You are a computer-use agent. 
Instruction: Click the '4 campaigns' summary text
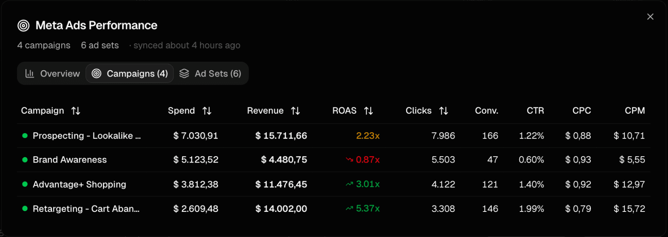point(44,45)
